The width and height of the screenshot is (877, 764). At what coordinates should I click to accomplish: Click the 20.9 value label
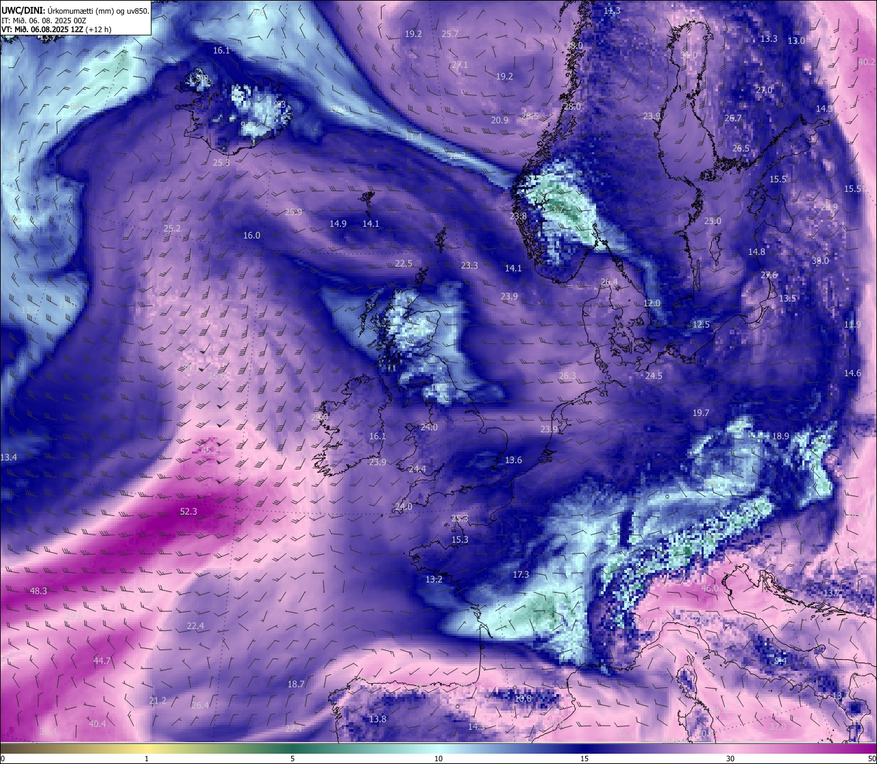[499, 120]
